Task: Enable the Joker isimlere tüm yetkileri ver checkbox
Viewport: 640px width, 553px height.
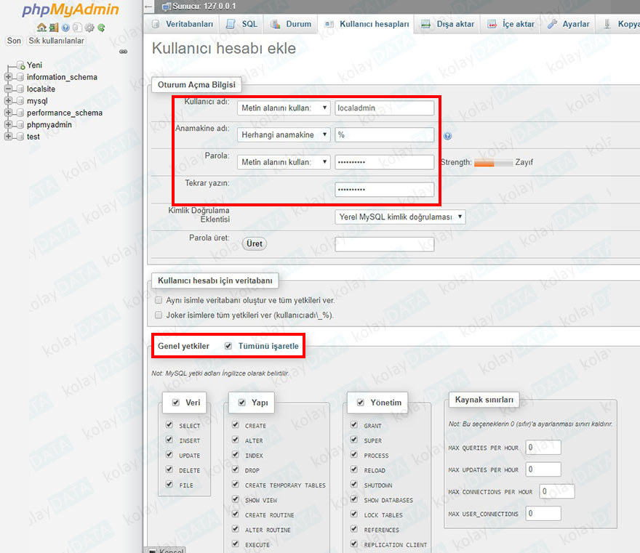Action: 159,315
